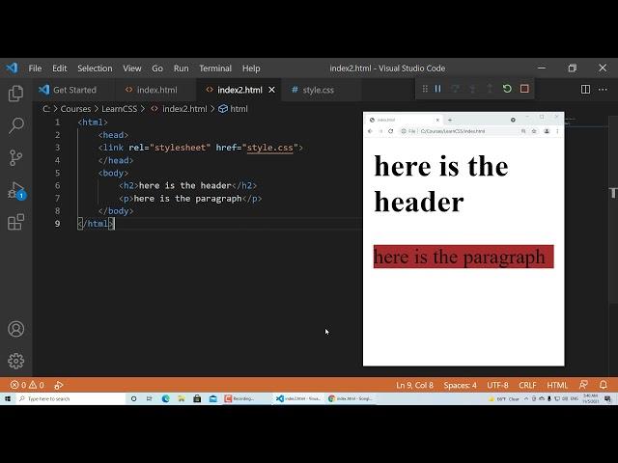Open the Selection menu
The width and height of the screenshot is (618, 463).
coord(95,68)
